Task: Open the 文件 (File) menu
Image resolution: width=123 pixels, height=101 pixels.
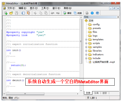Action: tap(11, 8)
